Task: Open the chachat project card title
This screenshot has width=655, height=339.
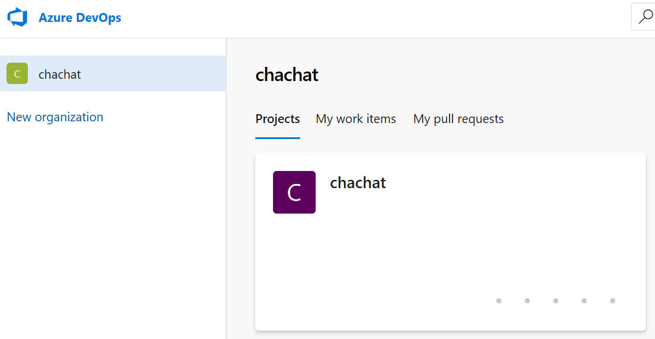Action: click(x=358, y=182)
